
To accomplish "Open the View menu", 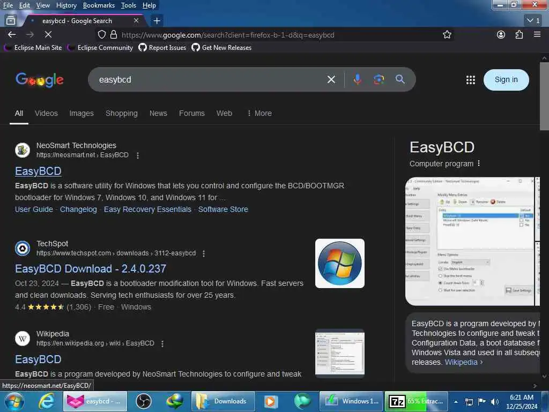I will pyautogui.click(x=43, y=5).
